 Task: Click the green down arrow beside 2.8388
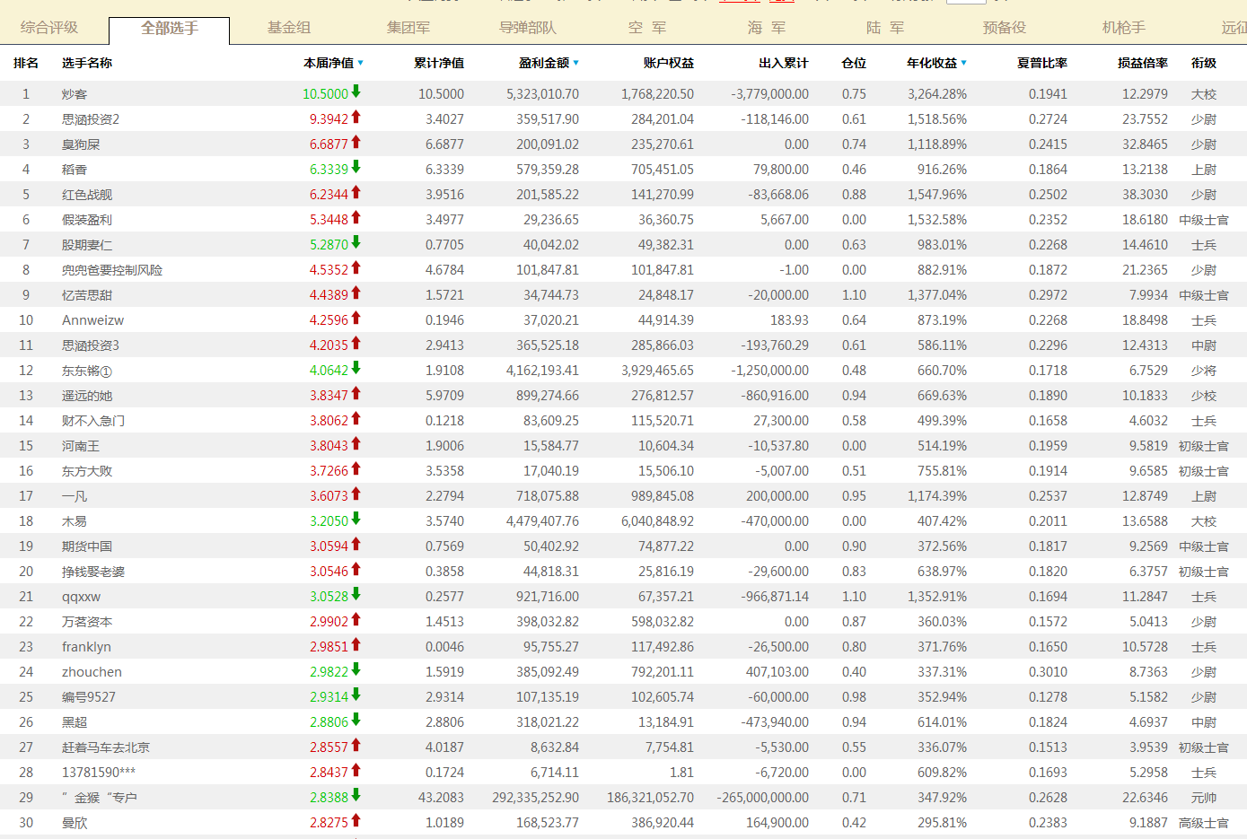[x=356, y=795]
